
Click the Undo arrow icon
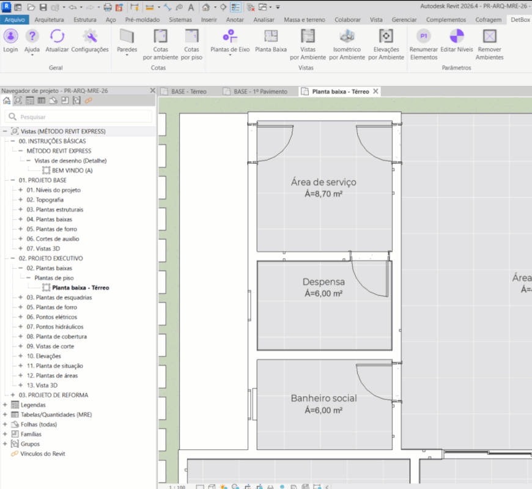point(73,7)
